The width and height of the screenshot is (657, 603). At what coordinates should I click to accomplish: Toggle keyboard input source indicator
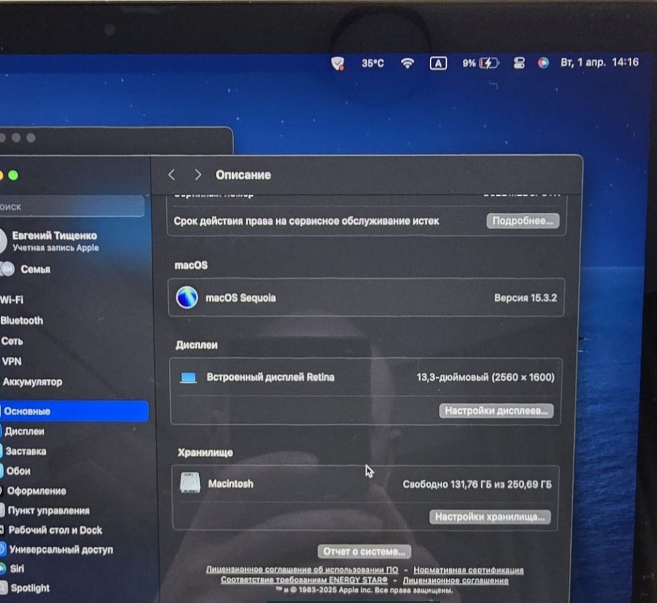(438, 63)
